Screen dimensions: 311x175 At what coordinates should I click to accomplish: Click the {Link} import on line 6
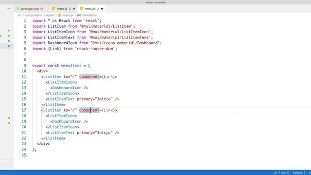[54, 49]
